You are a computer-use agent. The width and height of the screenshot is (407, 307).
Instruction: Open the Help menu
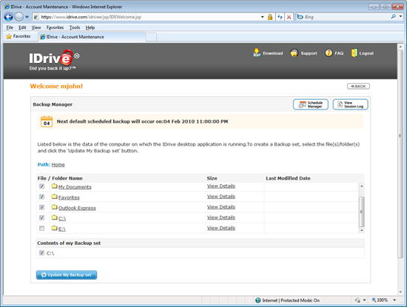pos(90,27)
